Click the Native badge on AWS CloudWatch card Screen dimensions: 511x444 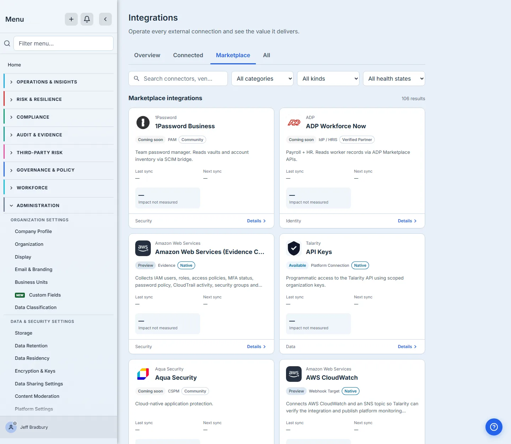click(x=351, y=391)
